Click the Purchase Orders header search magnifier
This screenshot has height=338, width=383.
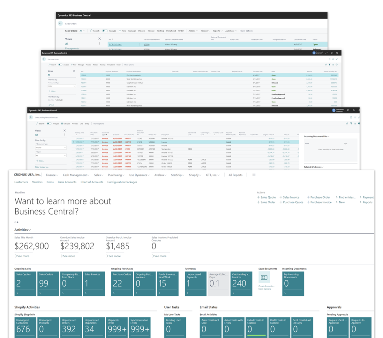pos(327,53)
